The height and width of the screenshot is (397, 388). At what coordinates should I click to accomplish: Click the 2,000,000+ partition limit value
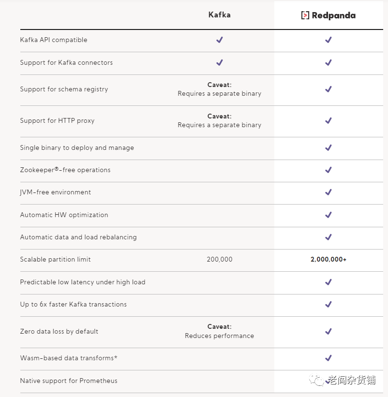328,259
